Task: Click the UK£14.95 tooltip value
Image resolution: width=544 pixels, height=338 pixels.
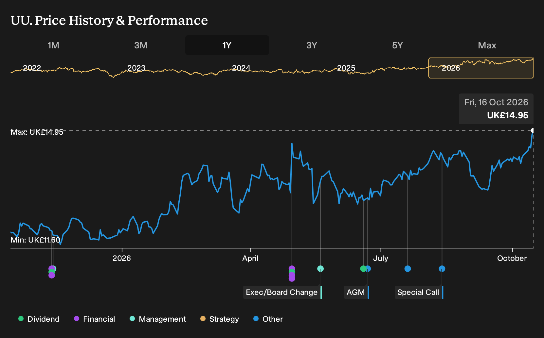Action: [x=508, y=115]
